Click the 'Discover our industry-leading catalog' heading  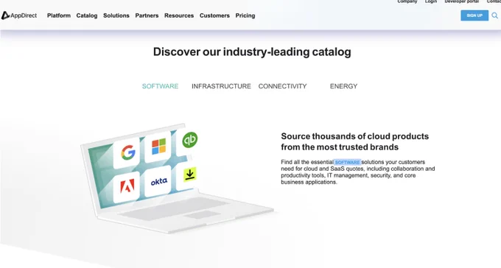pos(252,52)
